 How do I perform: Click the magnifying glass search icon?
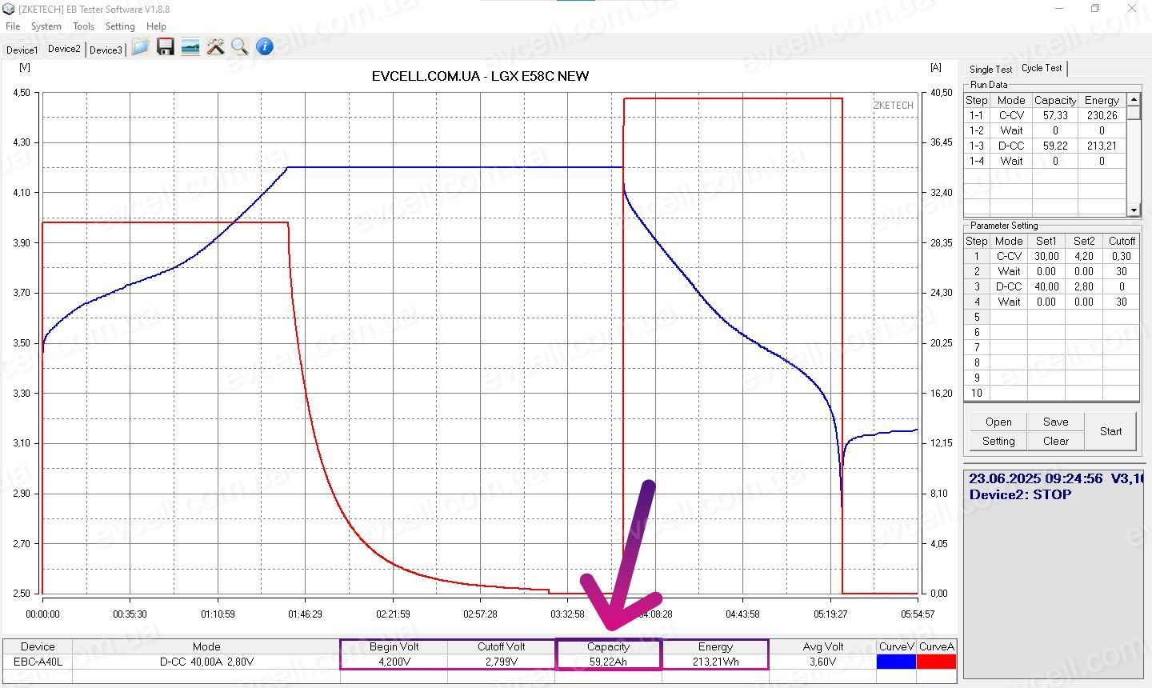point(239,47)
